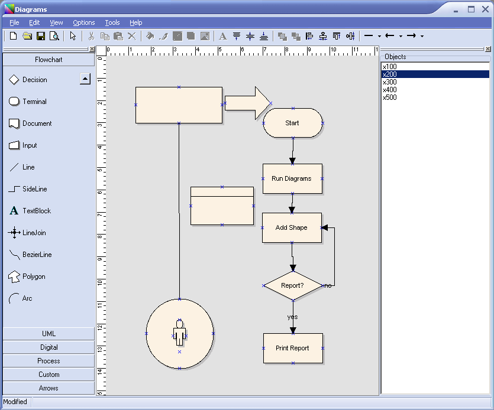Screen dimensions: 494x410
Task: Center shapes horizontally icon
Action: (x=323, y=36)
